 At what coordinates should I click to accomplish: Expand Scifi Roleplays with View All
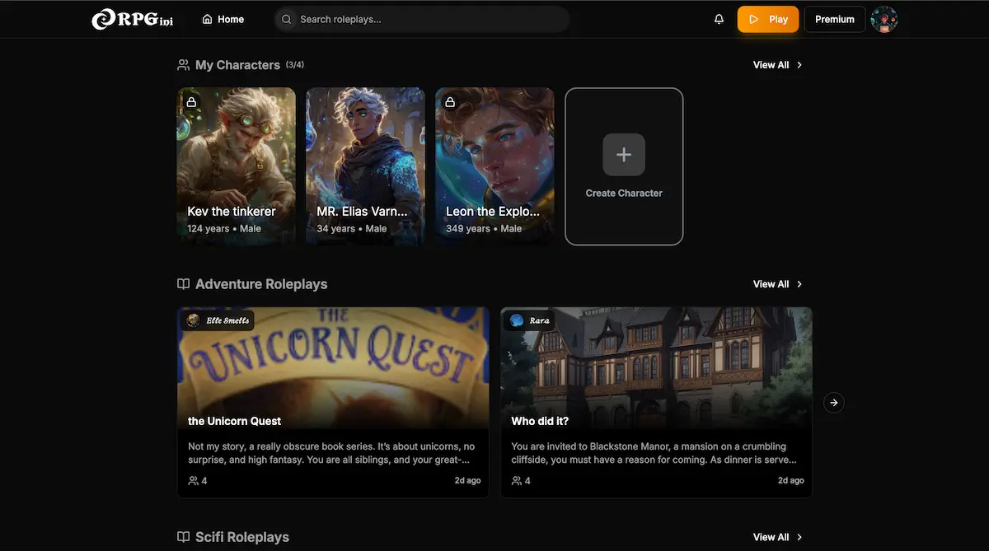pyautogui.click(x=777, y=537)
